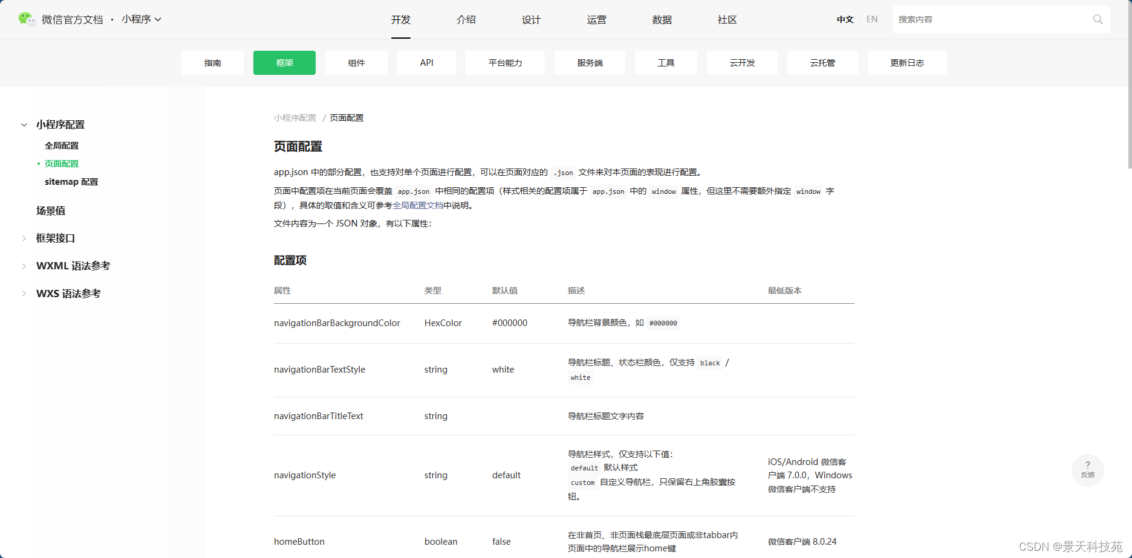Select the 组件 tab
Viewport: 1132px width, 558px height.
(x=356, y=62)
